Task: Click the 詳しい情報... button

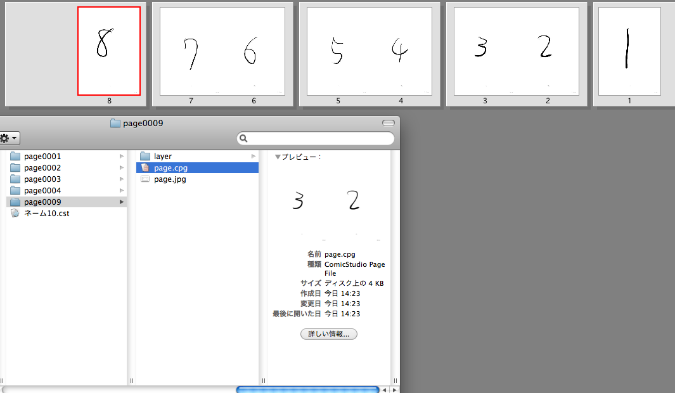Action: point(329,334)
